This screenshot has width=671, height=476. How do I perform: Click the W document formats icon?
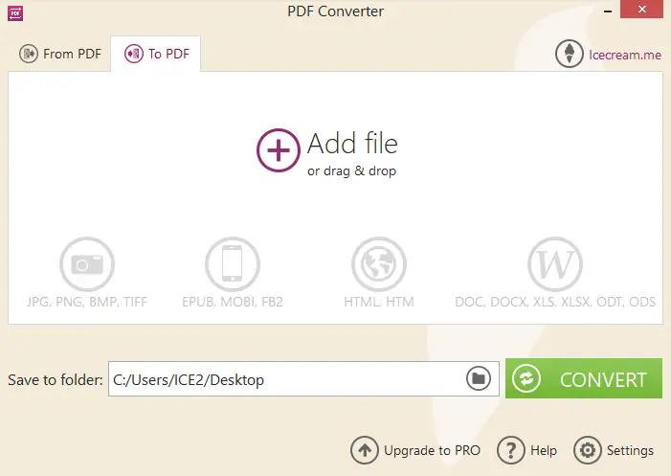[555, 264]
